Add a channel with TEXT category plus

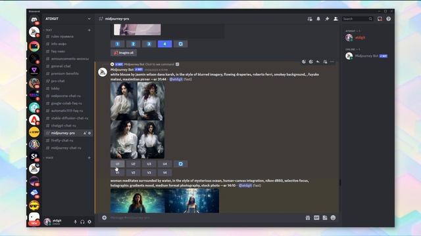pos(89,30)
